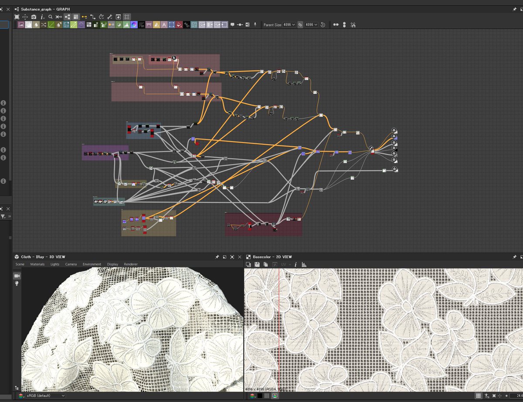Pin the 3D VIEW panel
Image resolution: width=523 pixels, height=402 pixels.
click(x=217, y=257)
